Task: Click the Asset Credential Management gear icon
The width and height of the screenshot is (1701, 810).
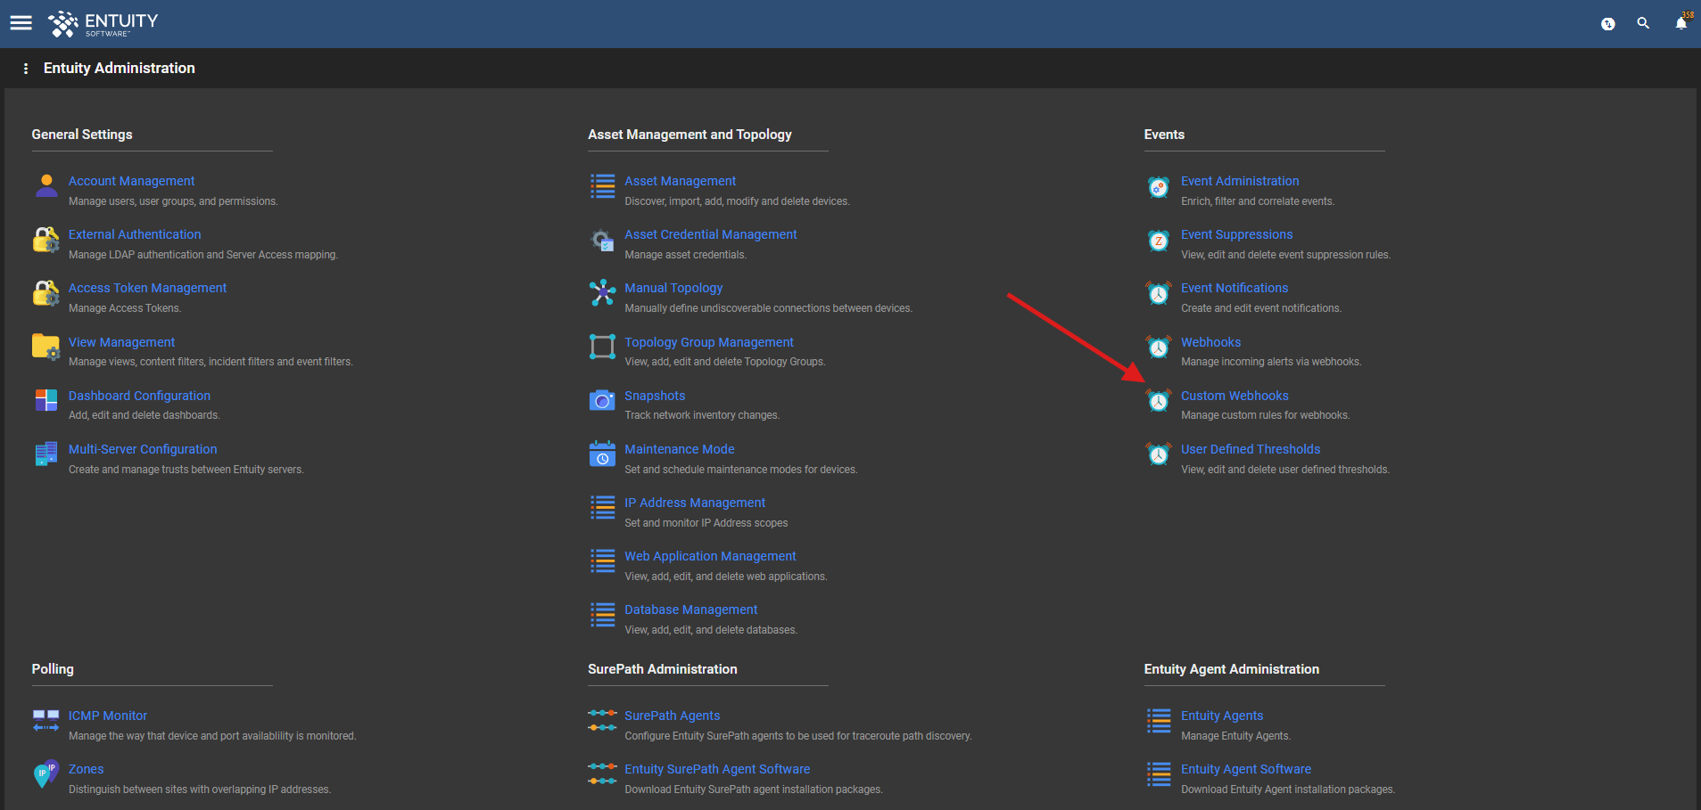Action: coord(603,240)
